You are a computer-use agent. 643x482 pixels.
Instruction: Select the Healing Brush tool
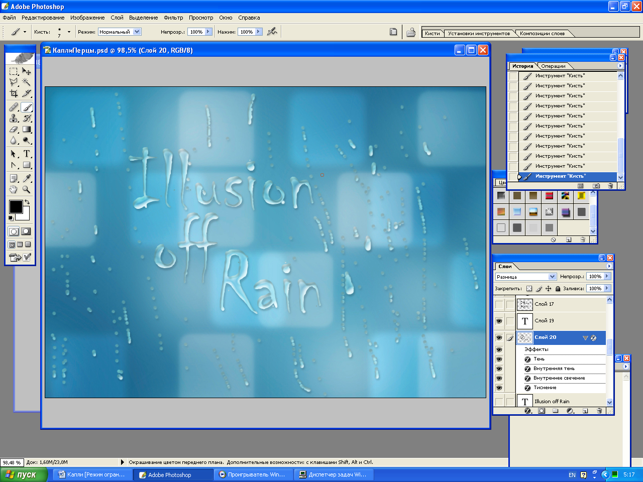[14, 107]
